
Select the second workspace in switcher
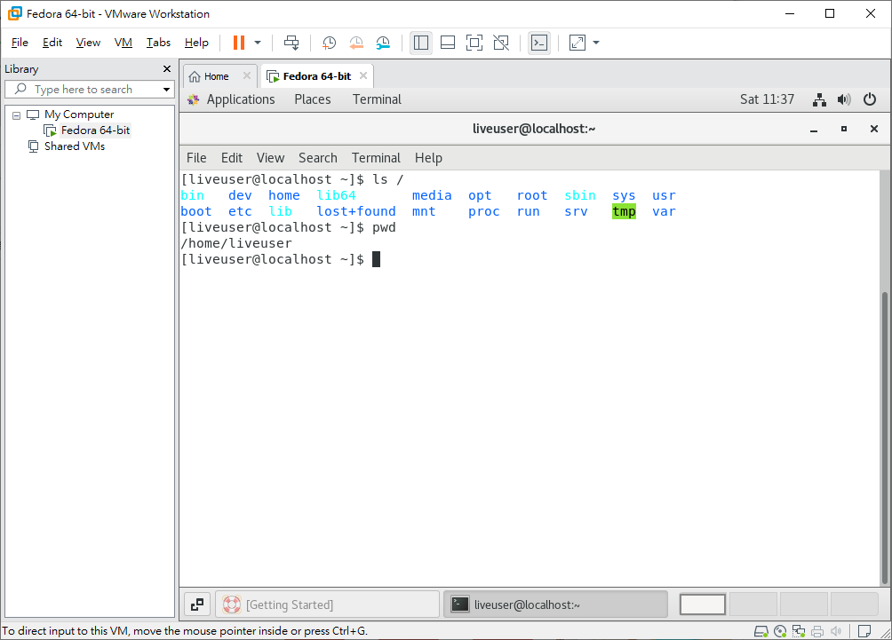tap(753, 604)
